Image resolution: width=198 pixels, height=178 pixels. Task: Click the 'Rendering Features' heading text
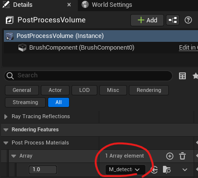coord(35,129)
